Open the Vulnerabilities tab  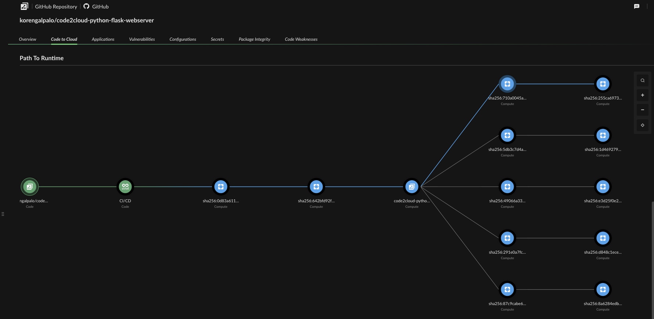(142, 39)
